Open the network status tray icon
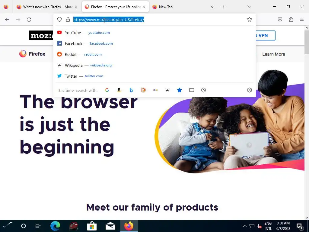This screenshot has height=232, width=309. (x=252, y=226)
